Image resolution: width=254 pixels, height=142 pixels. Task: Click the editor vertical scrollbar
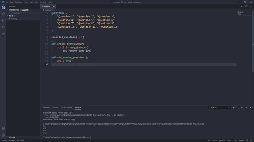pyautogui.click(x=253, y=42)
